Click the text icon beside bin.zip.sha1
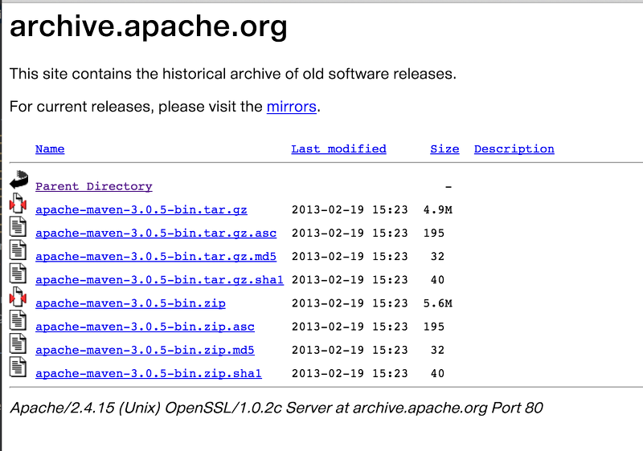 [18, 367]
